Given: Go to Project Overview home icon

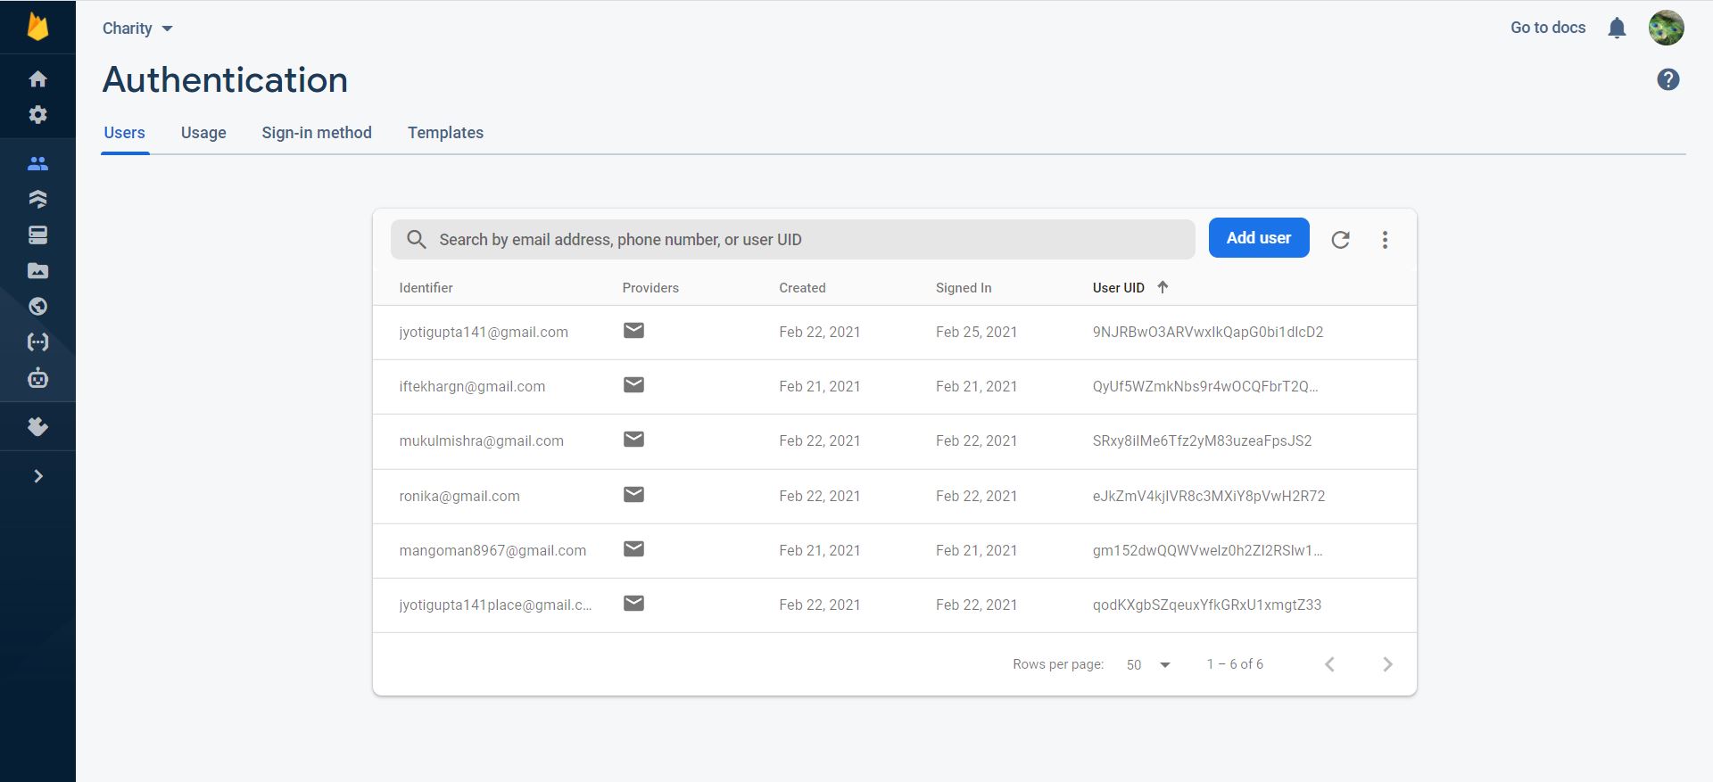Looking at the screenshot, I should pos(37,79).
